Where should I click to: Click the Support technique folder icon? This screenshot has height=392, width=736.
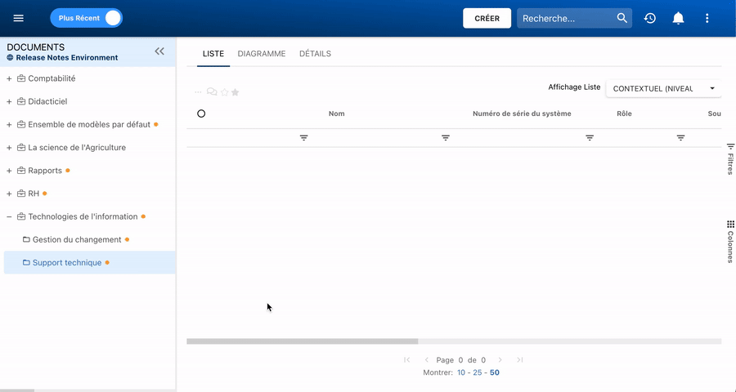[x=26, y=262]
